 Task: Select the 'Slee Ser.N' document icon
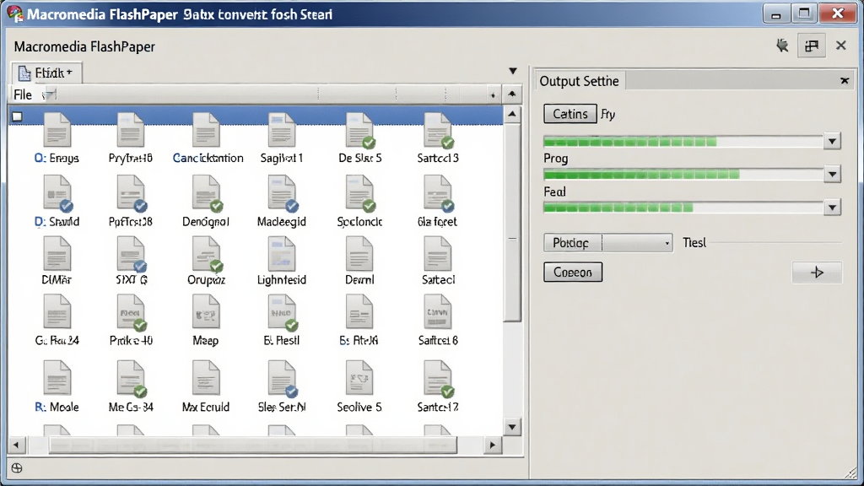pyautogui.click(x=283, y=379)
